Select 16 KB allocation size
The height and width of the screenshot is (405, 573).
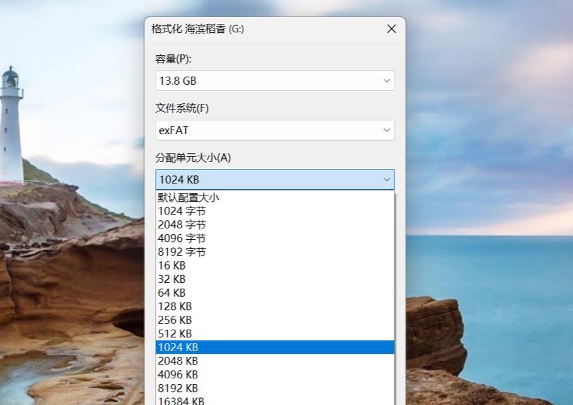pyautogui.click(x=275, y=265)
